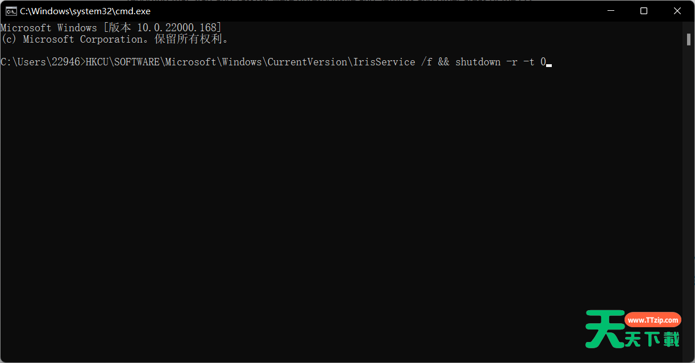Open the cmd.exe title bar system icon
The width and height of the screenshot is (695, 363).
[x=10, y=11]
